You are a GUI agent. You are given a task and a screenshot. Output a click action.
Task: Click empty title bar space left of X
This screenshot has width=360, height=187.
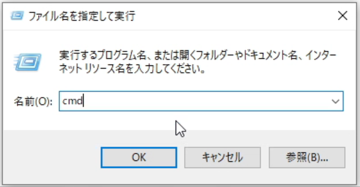pyautogui.click(x=234, y=16)
